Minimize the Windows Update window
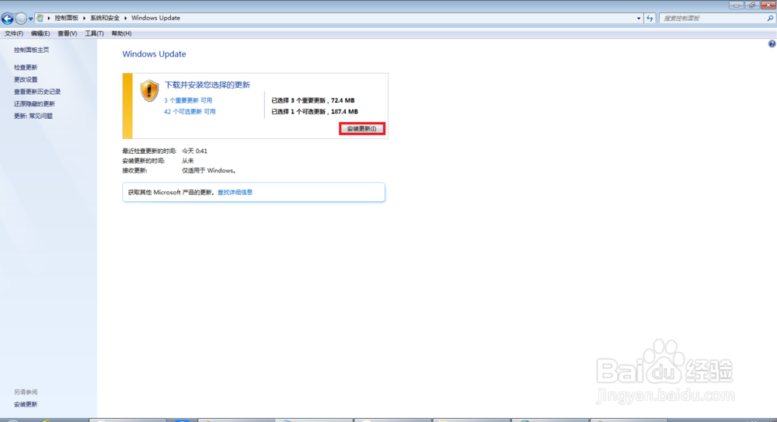This screenshot has width=777, height=422. click(737, 5)
